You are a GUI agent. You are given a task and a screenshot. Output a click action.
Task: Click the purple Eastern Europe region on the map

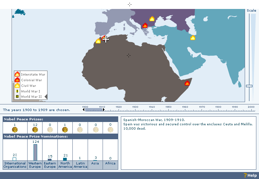pyautogui.click(x=165, y=14)
